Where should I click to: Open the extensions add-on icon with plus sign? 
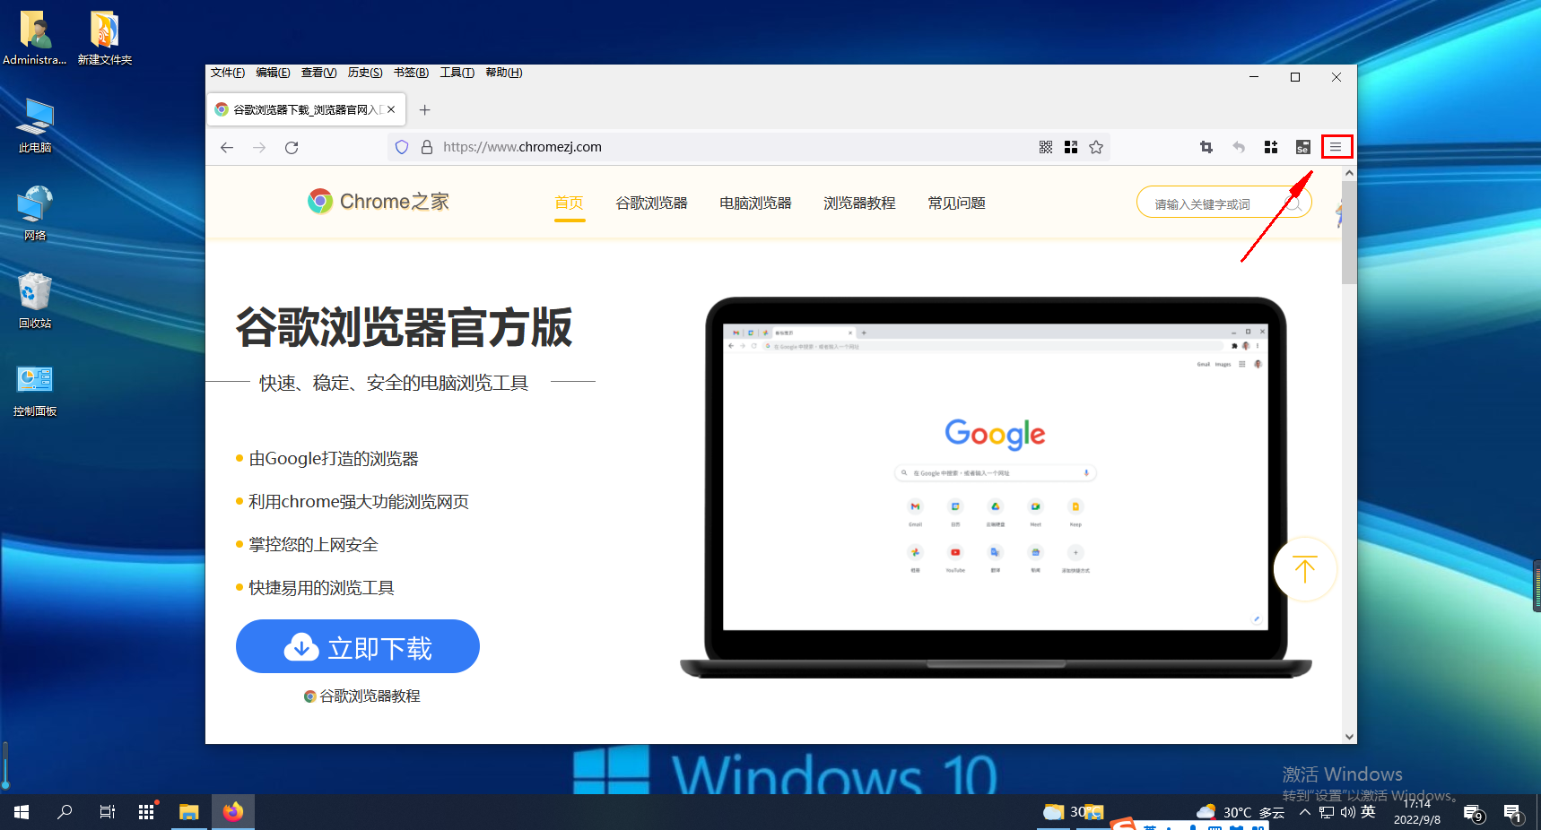point(1270,147)
